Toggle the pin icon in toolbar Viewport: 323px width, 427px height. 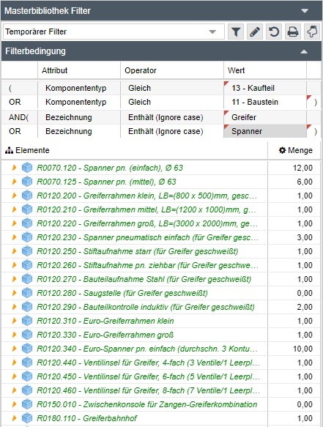point(312,32)
